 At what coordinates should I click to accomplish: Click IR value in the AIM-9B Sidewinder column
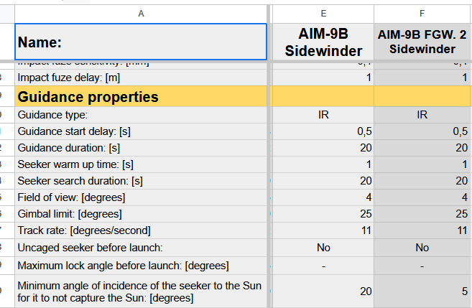[x=323, y=115]
